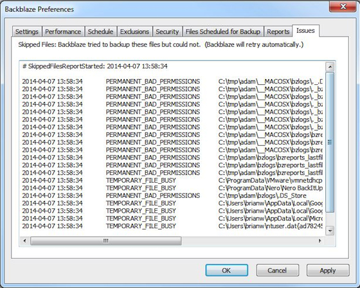The height and width of the screenshot is (288, 360).
Task: Click the vertical scrollbar down arrow
Action: pos(330,230)
